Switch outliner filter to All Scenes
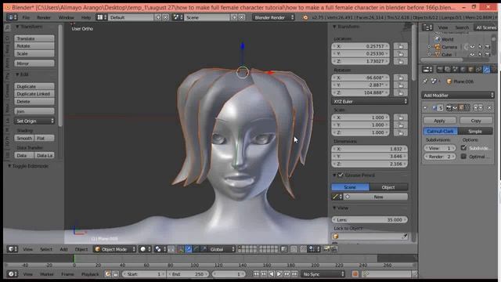The width and height of the screenshot is (501, 282). (x=485, y=27)
